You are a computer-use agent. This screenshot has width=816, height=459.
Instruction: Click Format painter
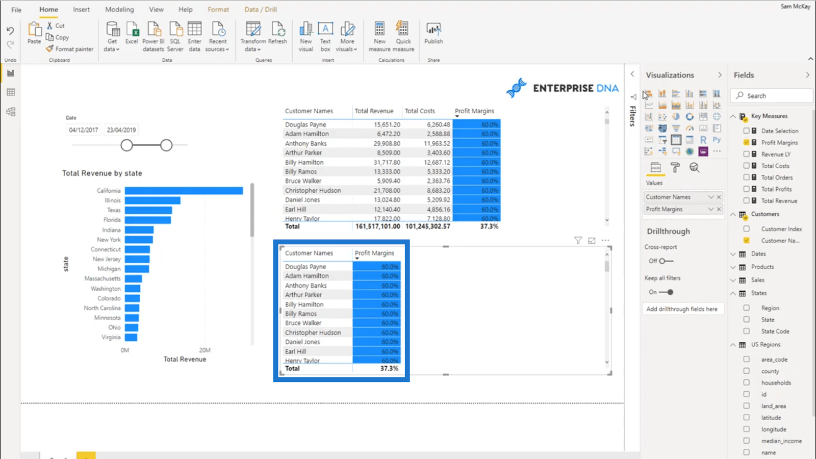tap(69, 49)
